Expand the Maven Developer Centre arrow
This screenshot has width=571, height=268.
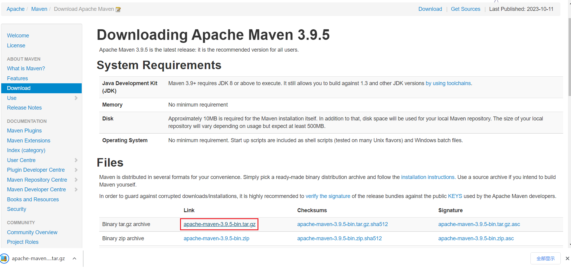pos(76,190)
